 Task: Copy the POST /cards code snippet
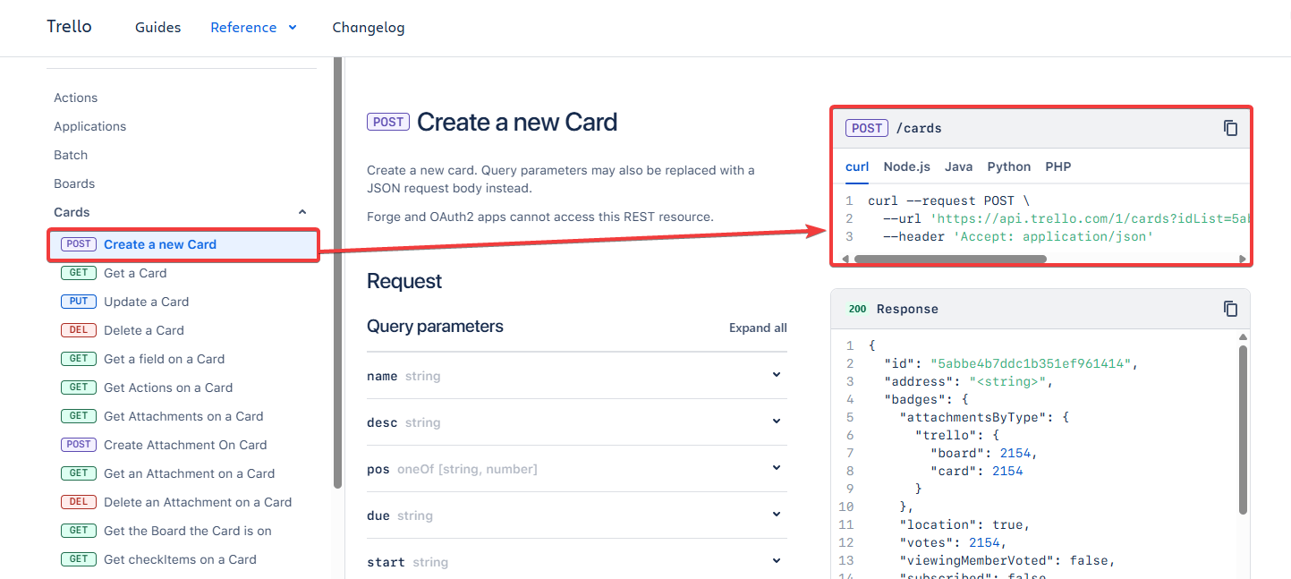(x=1230, y=127)
